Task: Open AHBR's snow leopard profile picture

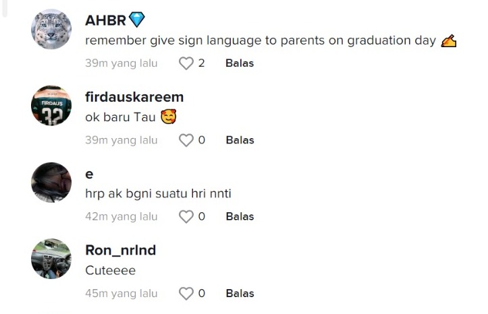Action: click(x=51, y=30)
